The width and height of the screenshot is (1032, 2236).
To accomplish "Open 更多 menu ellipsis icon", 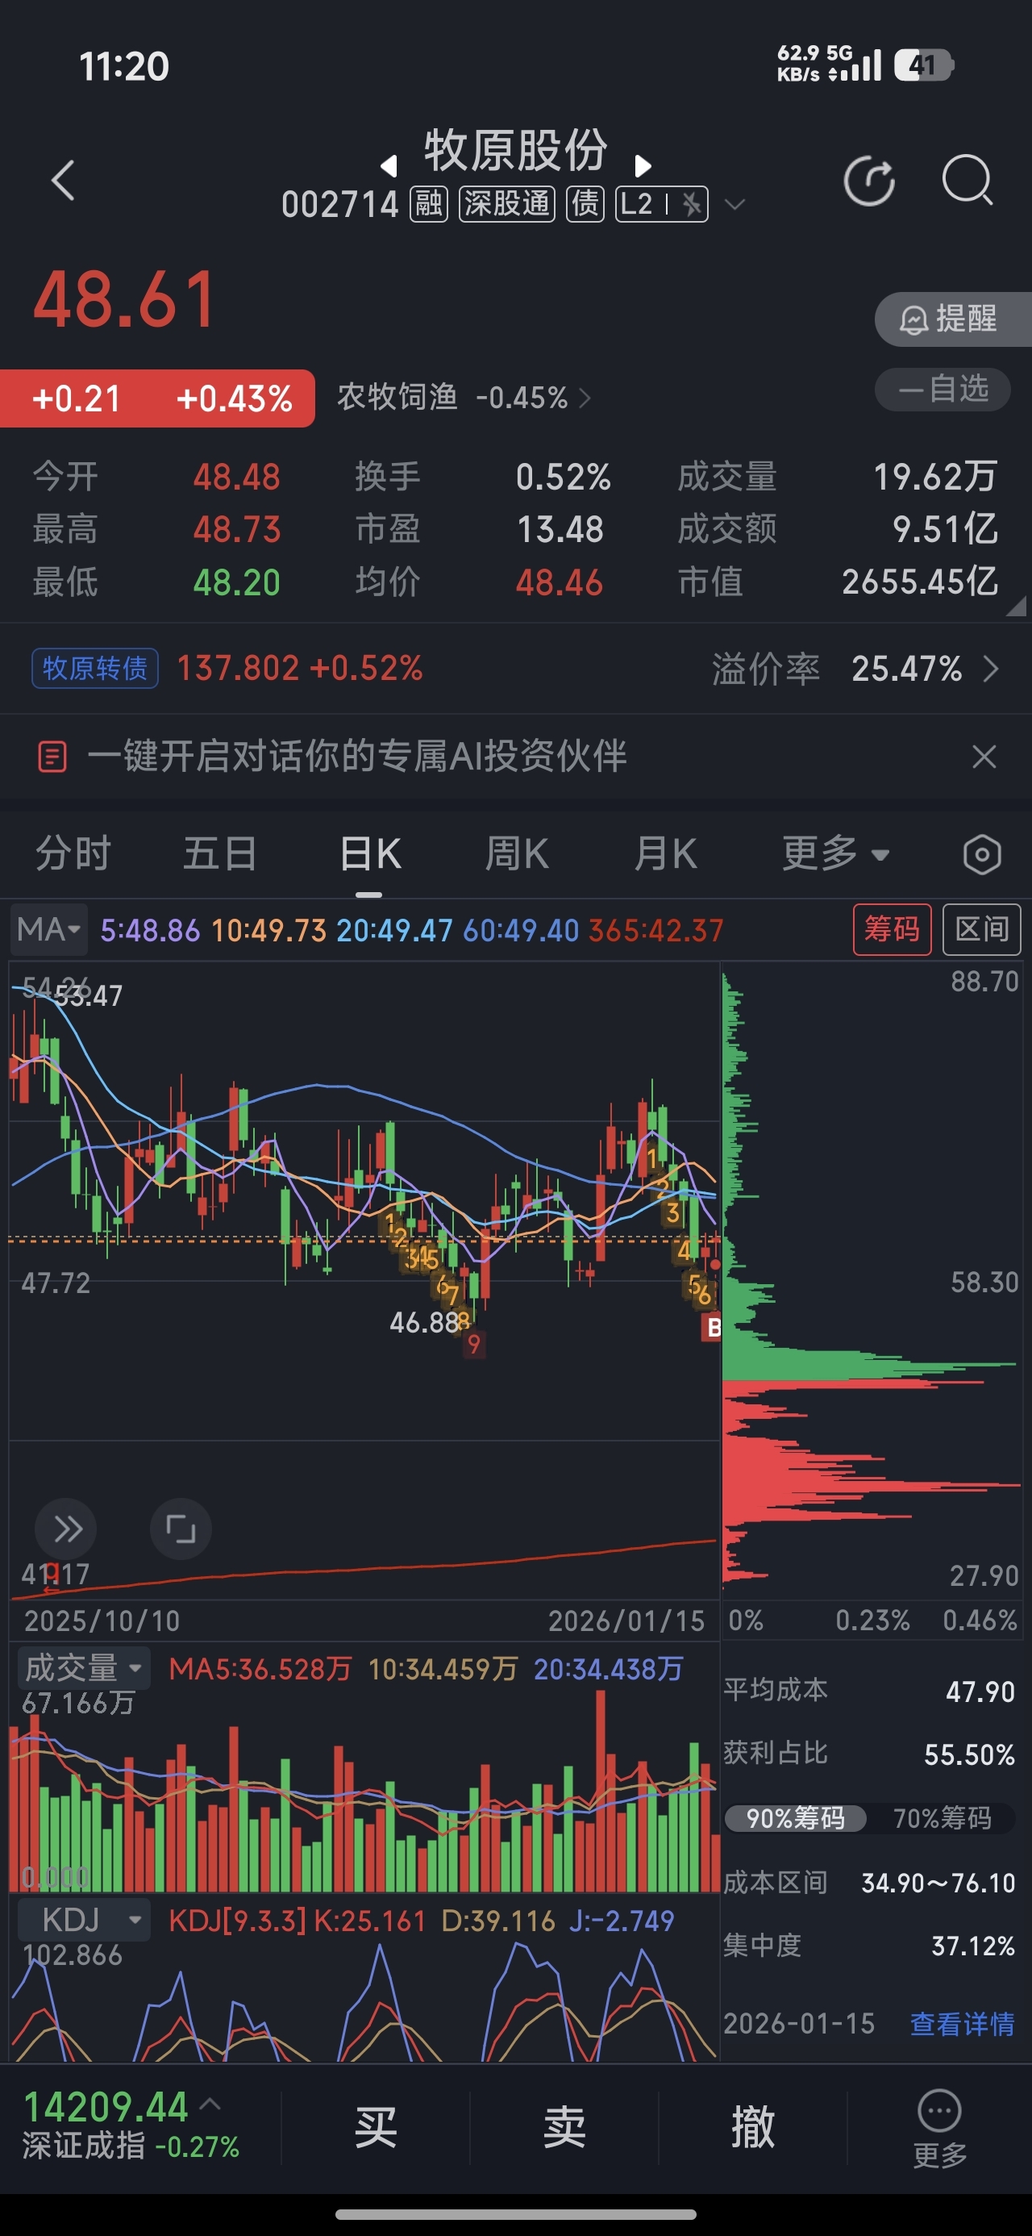I will [939, 2111].
